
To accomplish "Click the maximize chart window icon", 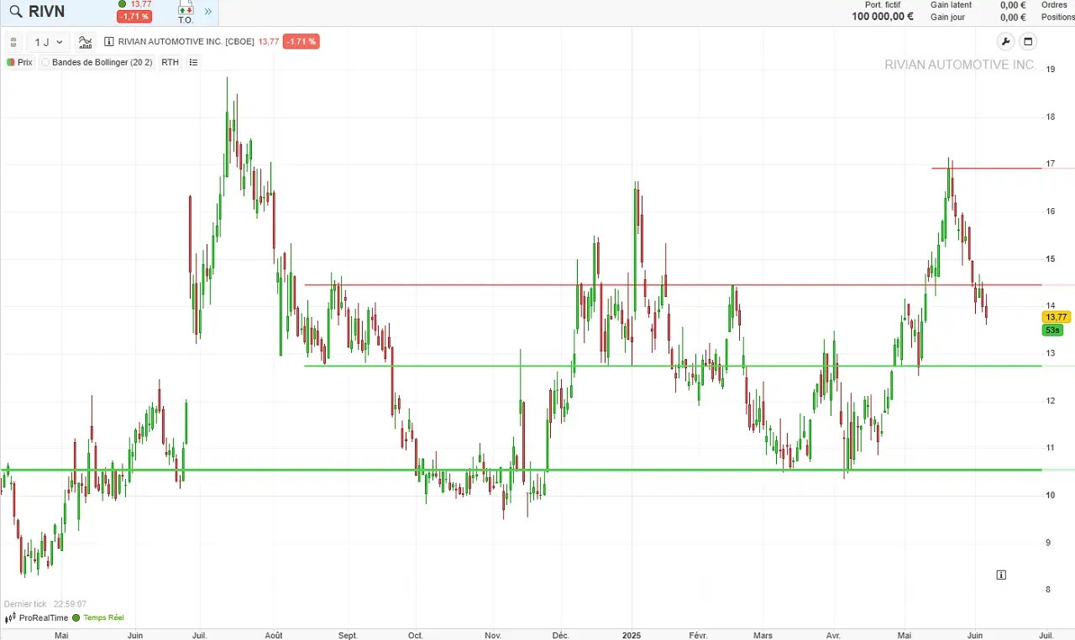I will point(1028,42).
